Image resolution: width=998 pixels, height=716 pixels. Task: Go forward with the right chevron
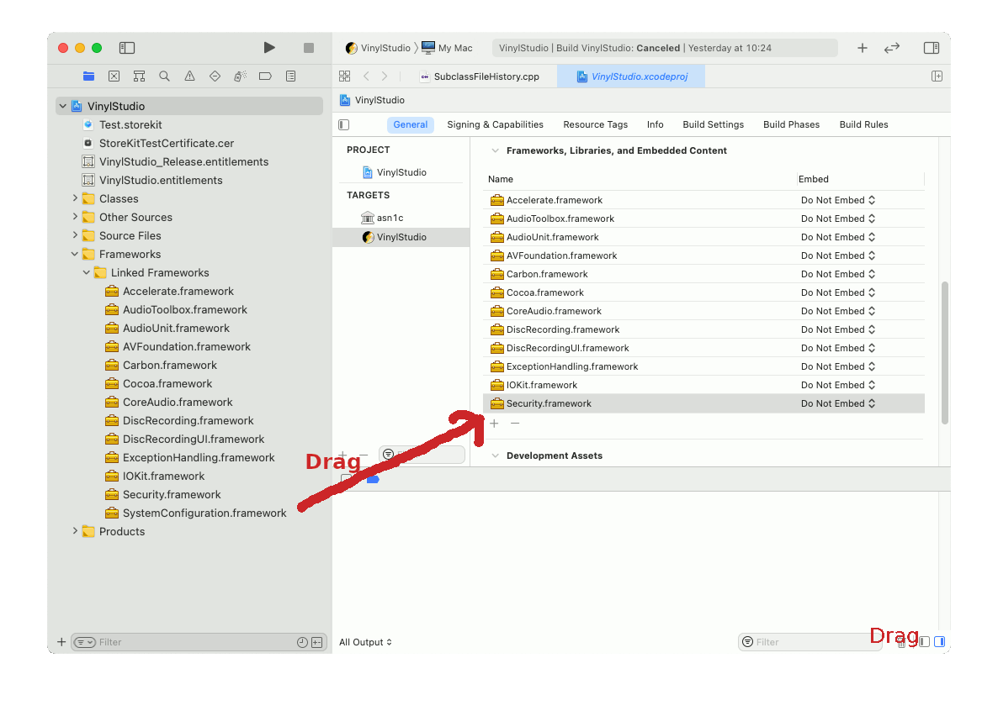(385, 76)
